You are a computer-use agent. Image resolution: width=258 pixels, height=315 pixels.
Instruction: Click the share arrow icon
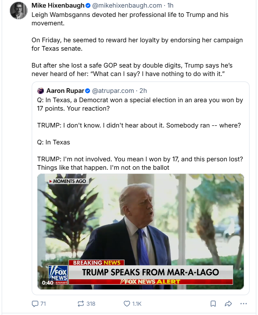click(228, 304)
